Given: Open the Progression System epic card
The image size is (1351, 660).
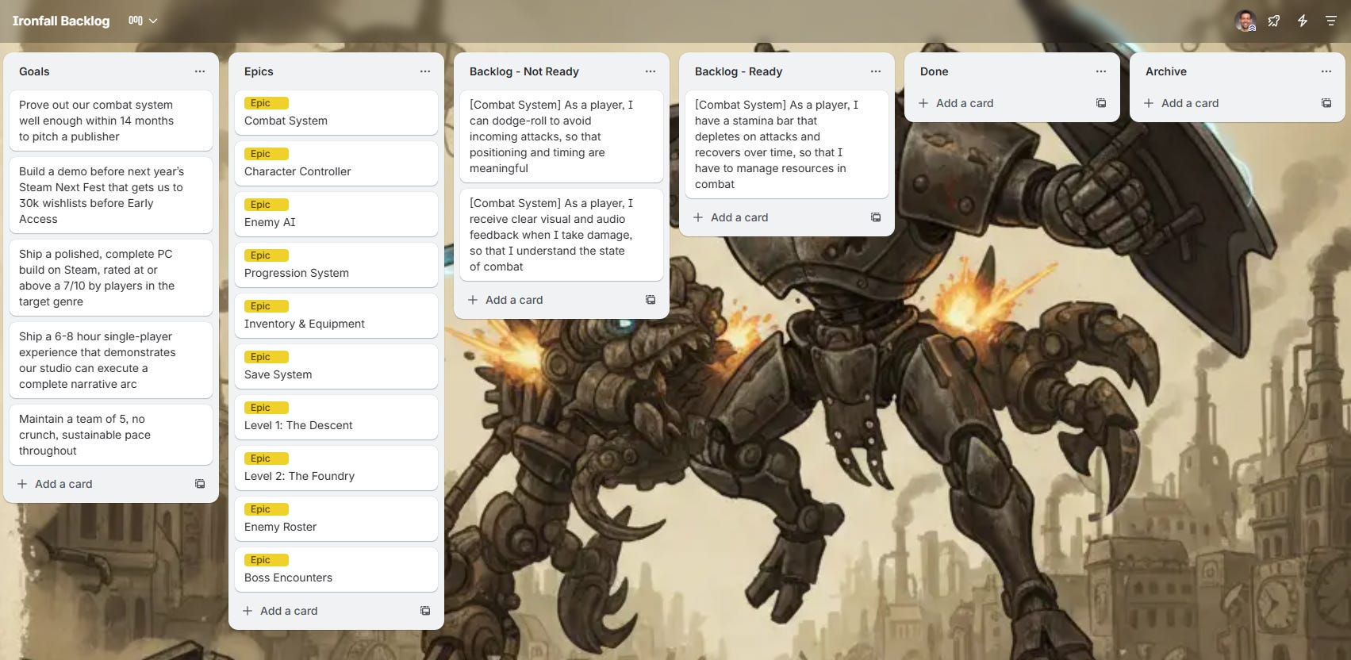Looking at the screenshot, I should (336, 265).
